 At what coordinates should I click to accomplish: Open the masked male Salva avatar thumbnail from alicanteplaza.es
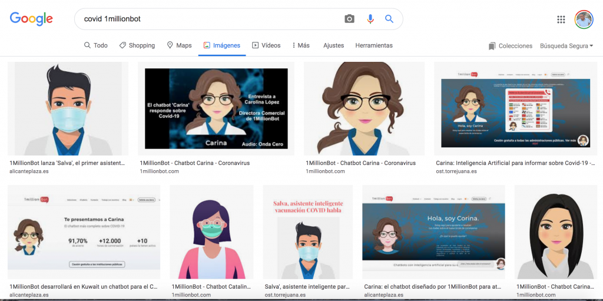pos(68,108)
